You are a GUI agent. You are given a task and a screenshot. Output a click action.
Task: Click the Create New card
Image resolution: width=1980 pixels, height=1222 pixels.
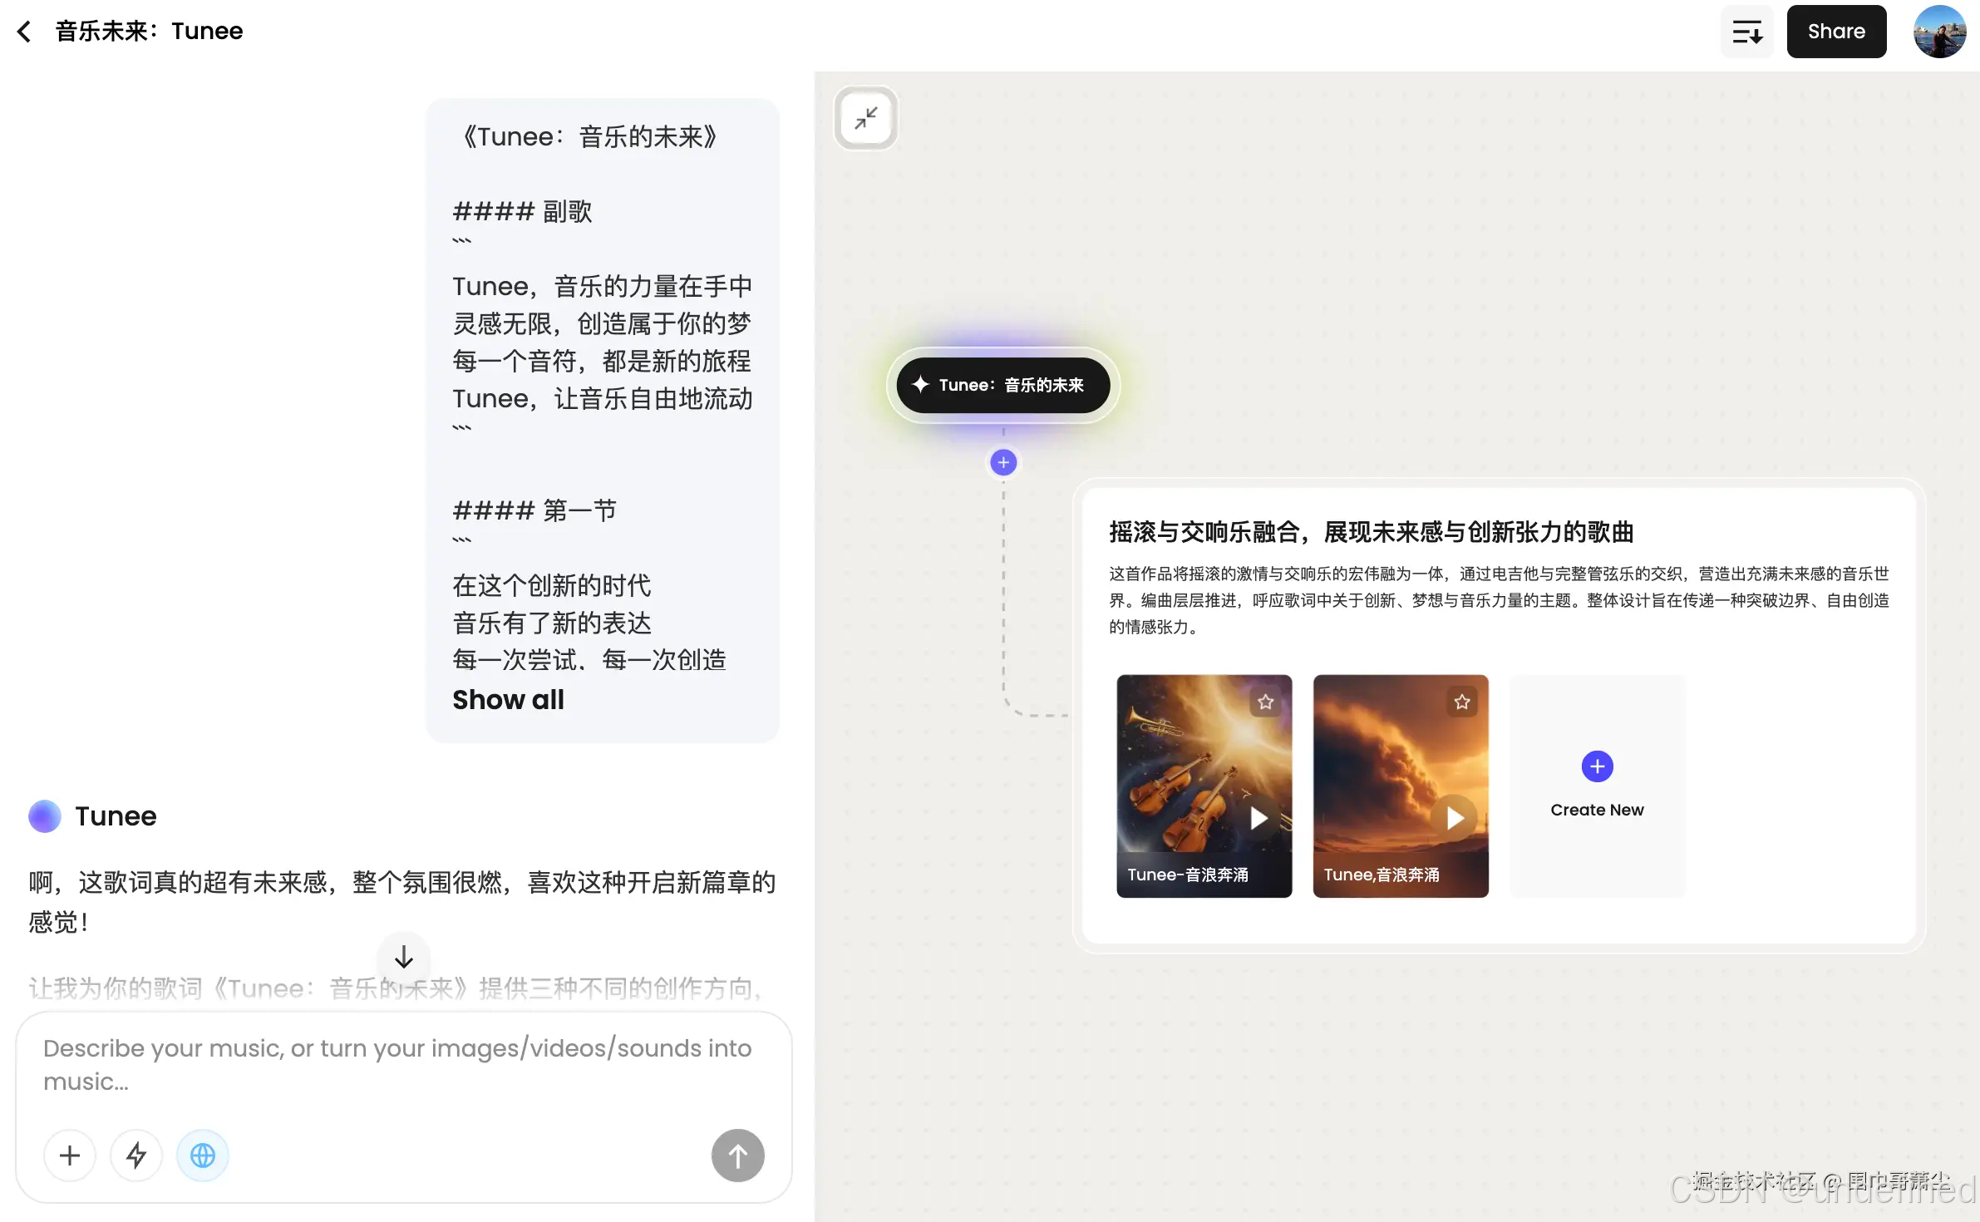click(x=1597, y=786)
